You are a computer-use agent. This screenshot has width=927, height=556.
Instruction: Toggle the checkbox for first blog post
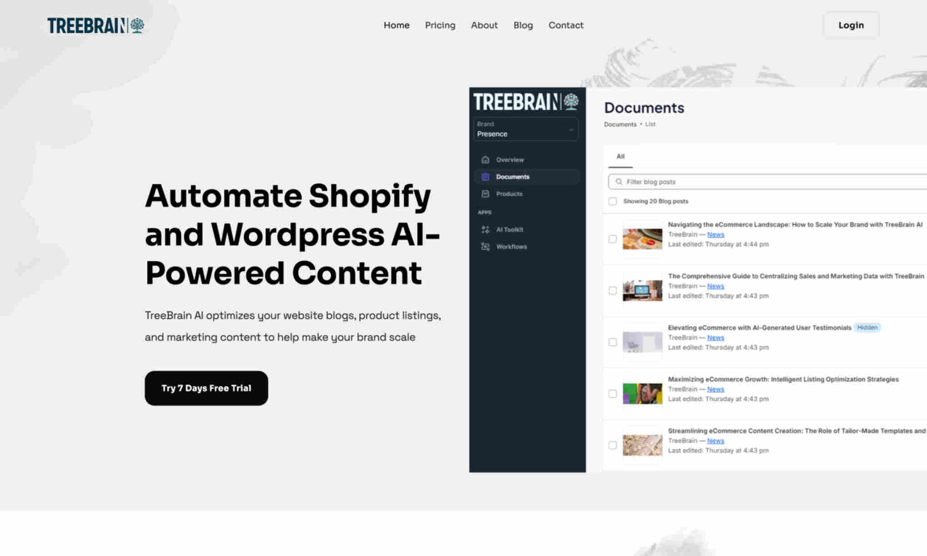613,238
